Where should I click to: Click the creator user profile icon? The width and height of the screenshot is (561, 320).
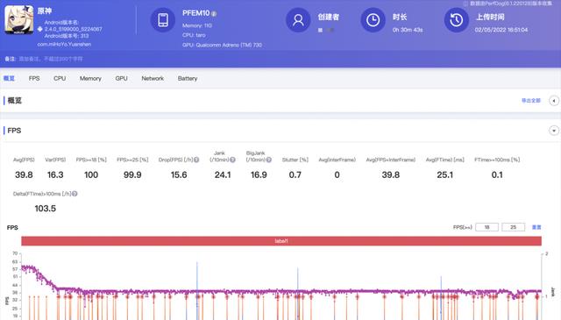pyautogui.click(x=298, y=20)
